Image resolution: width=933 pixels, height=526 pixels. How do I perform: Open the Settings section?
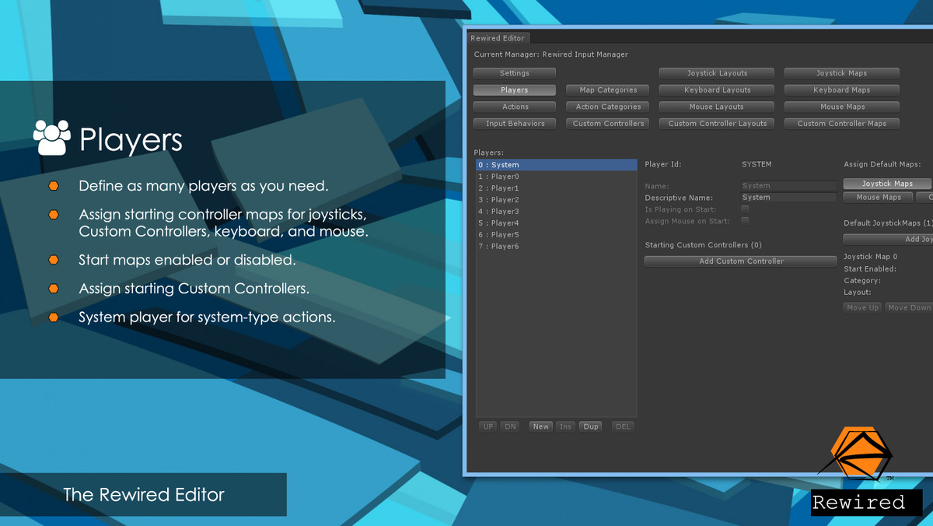(x=514, y=73)
